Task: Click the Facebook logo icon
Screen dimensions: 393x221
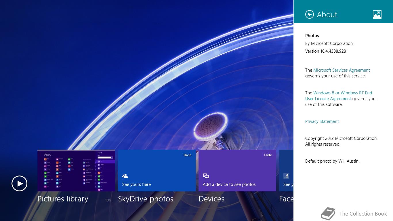Action: click(x=286, y=176)
